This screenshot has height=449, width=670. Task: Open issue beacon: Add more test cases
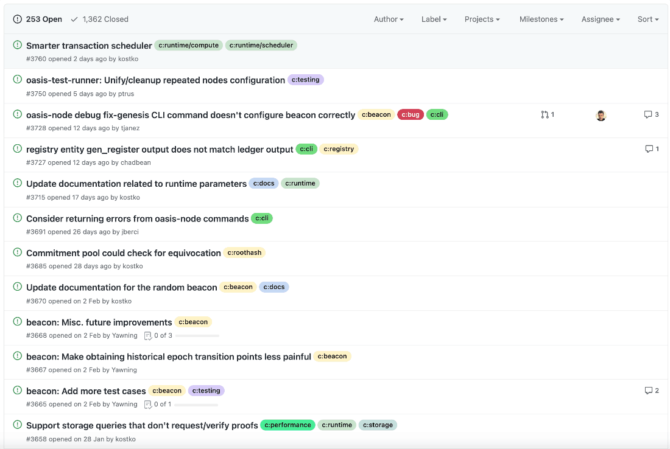point(86,391)
